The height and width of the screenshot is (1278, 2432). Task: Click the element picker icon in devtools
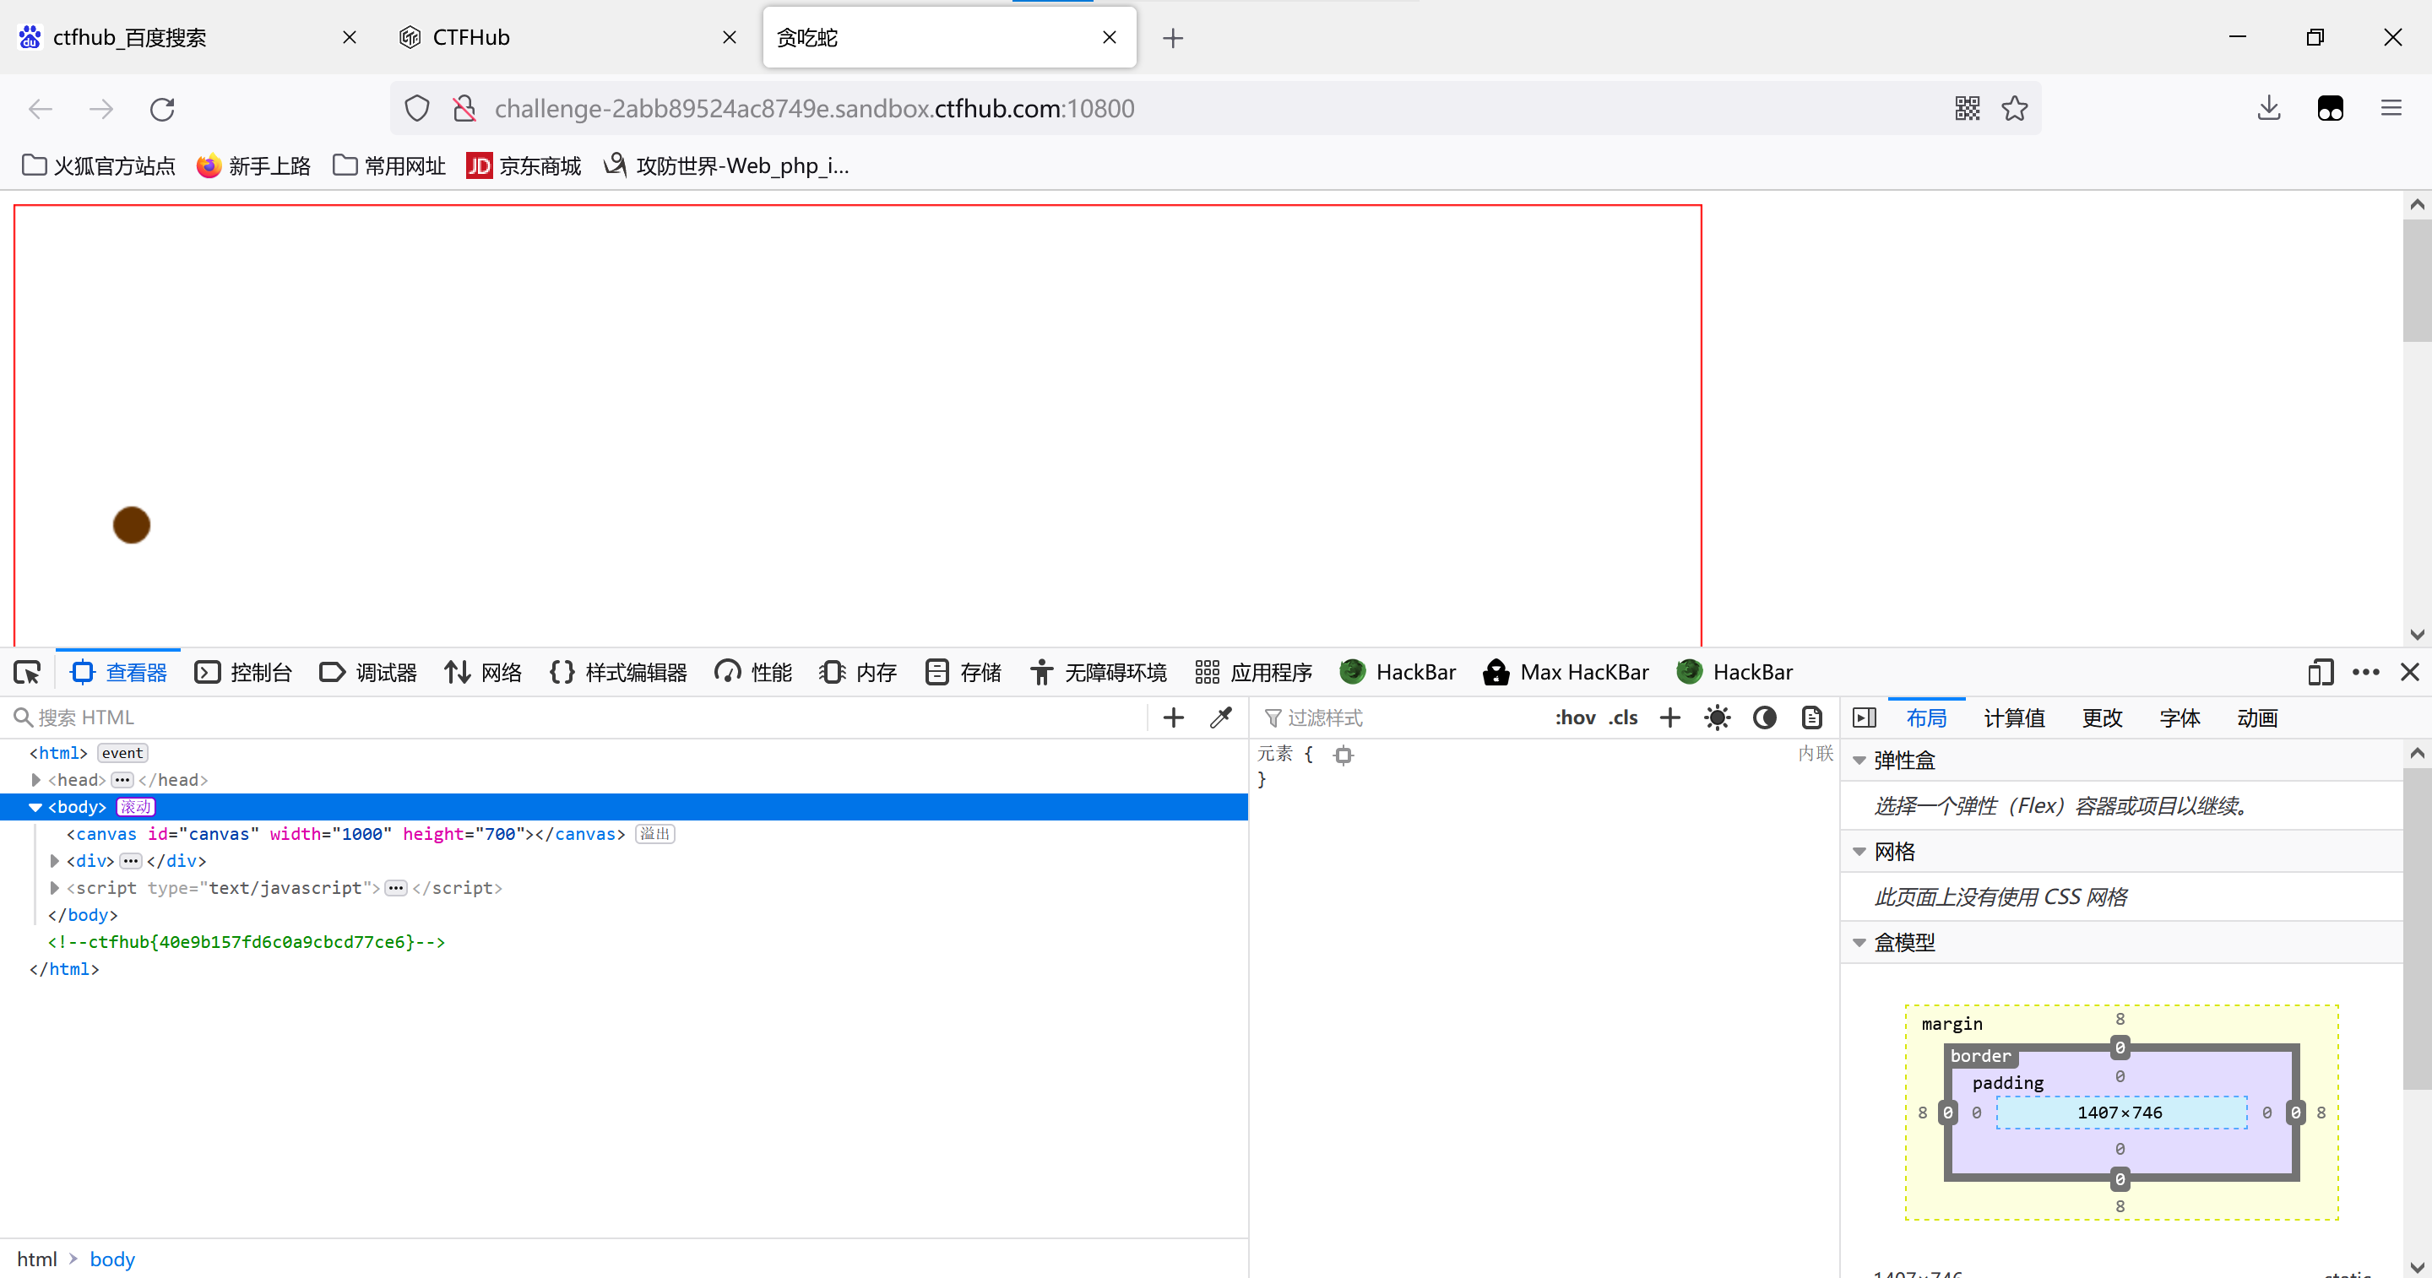pos(27,672)
